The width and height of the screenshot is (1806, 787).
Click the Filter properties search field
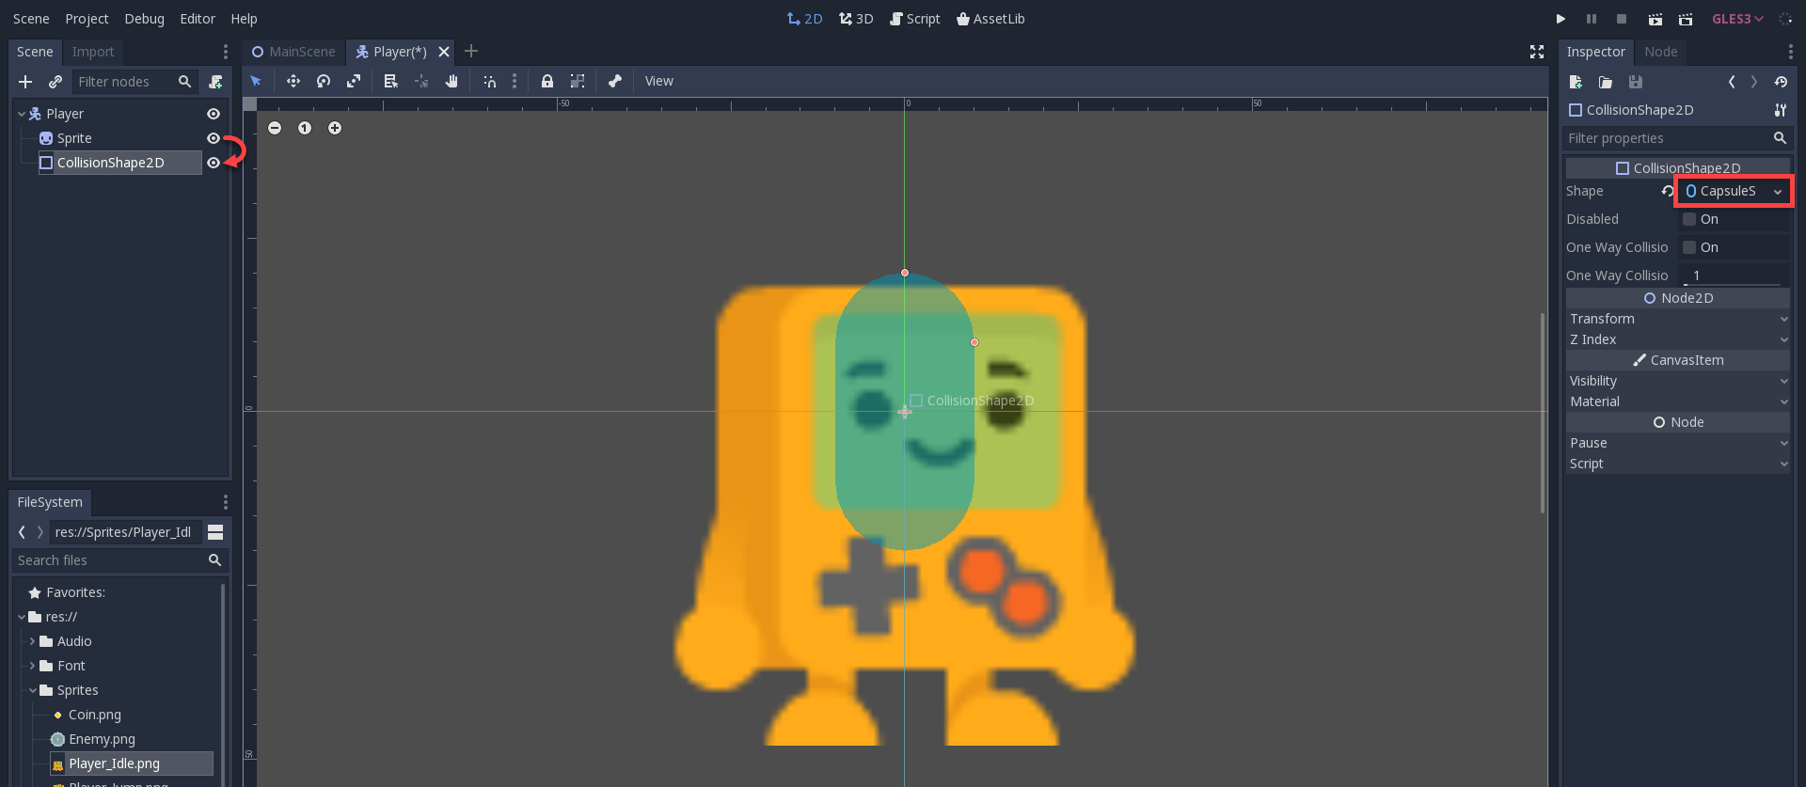[1667, 138]
